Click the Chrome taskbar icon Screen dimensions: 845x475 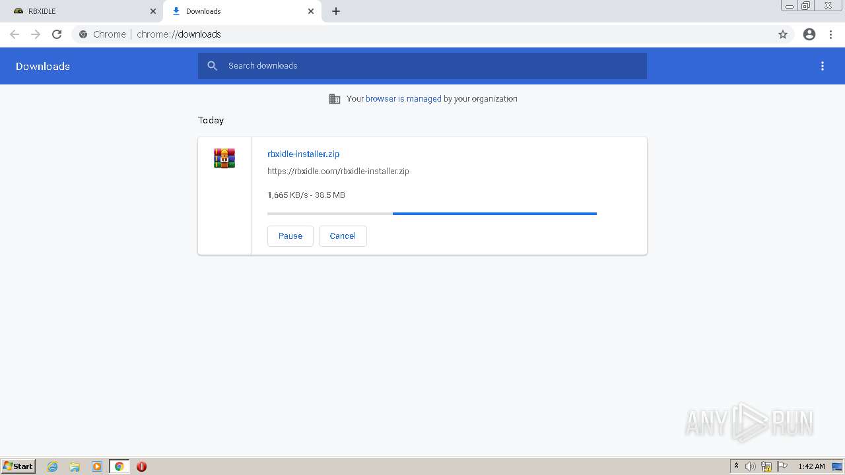point(119,466)
